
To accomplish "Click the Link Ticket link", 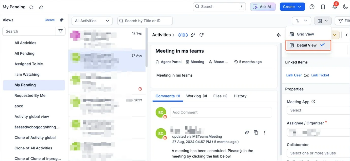I will click(x=320, y=75).
